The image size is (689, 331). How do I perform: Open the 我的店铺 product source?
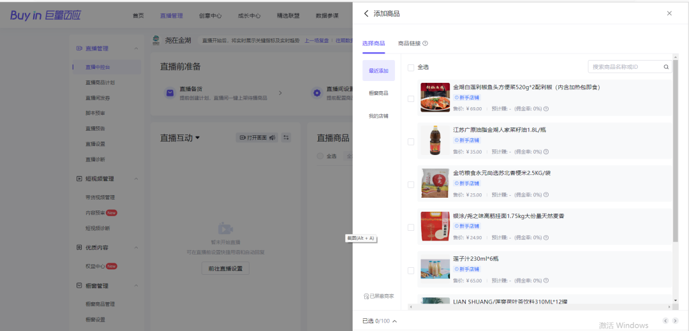(x=378, y=116)
